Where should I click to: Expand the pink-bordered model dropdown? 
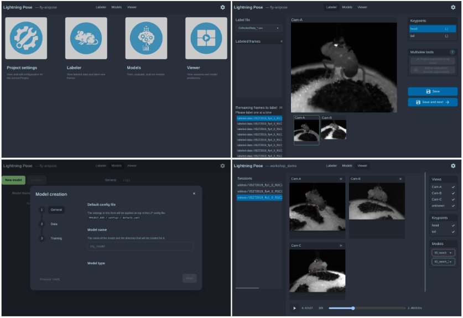click(443, 252)
